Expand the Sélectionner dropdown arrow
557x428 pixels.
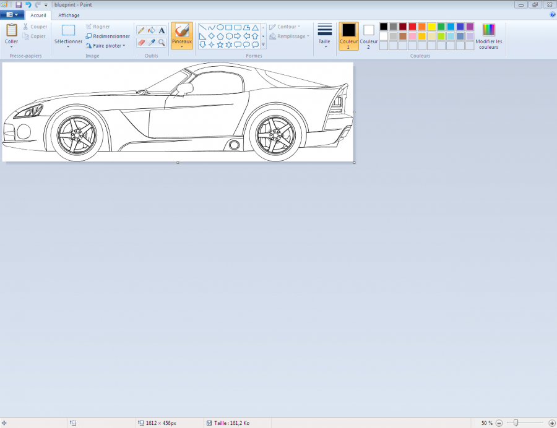point(68,47)
